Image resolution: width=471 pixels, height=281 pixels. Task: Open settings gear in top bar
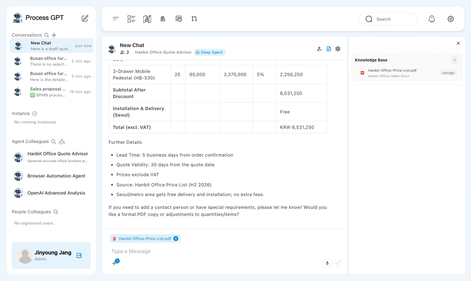pos(451,19)
